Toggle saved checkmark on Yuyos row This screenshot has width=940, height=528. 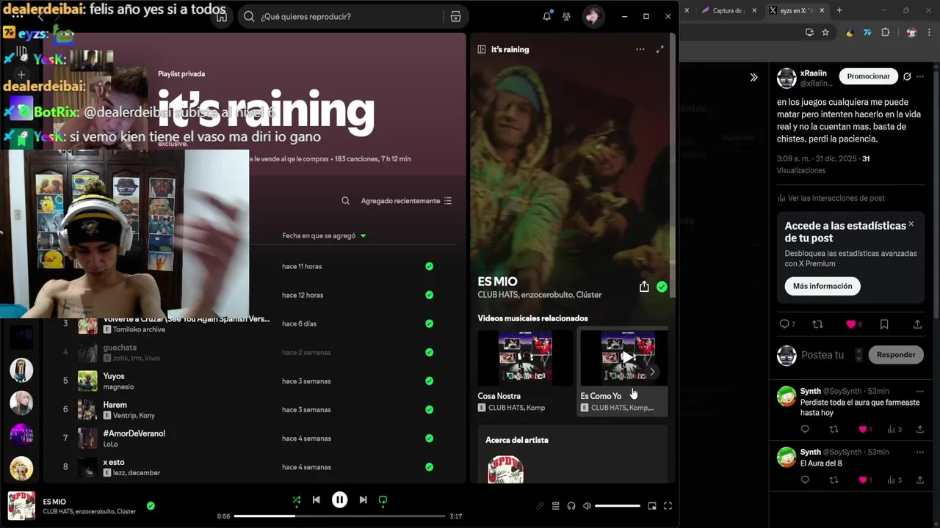coord(429,381)
